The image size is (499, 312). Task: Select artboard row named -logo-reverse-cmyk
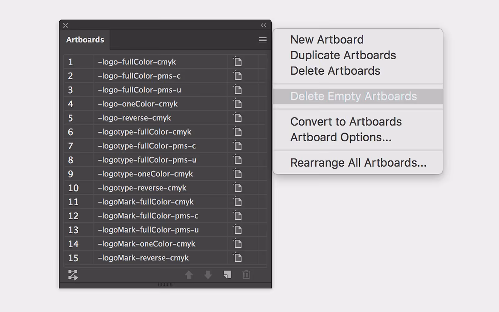pyautogui.click(x=165, y=118)
